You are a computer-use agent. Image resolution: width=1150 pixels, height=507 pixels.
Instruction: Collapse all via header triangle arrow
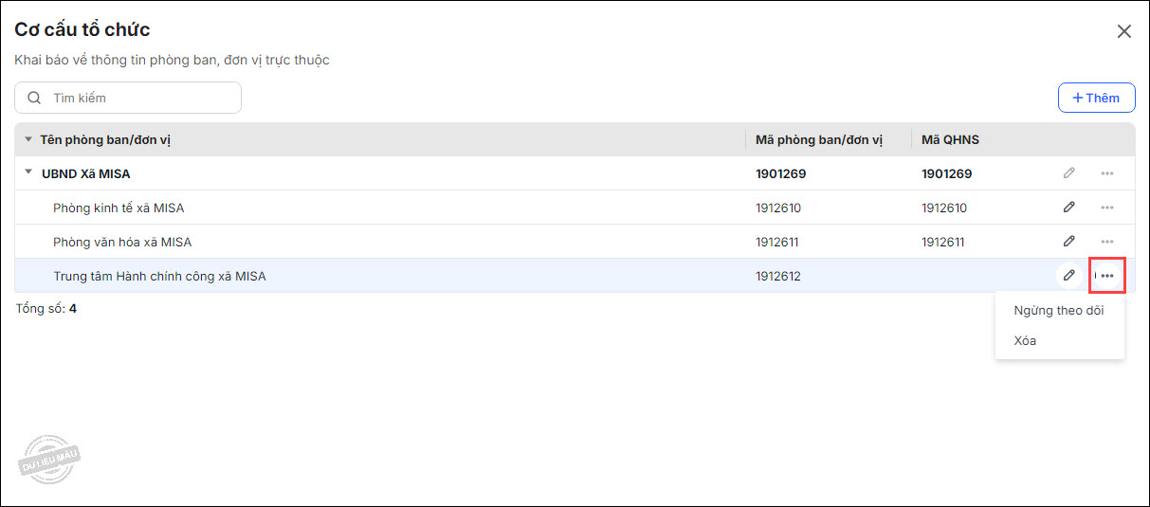[x=27, y=139]
